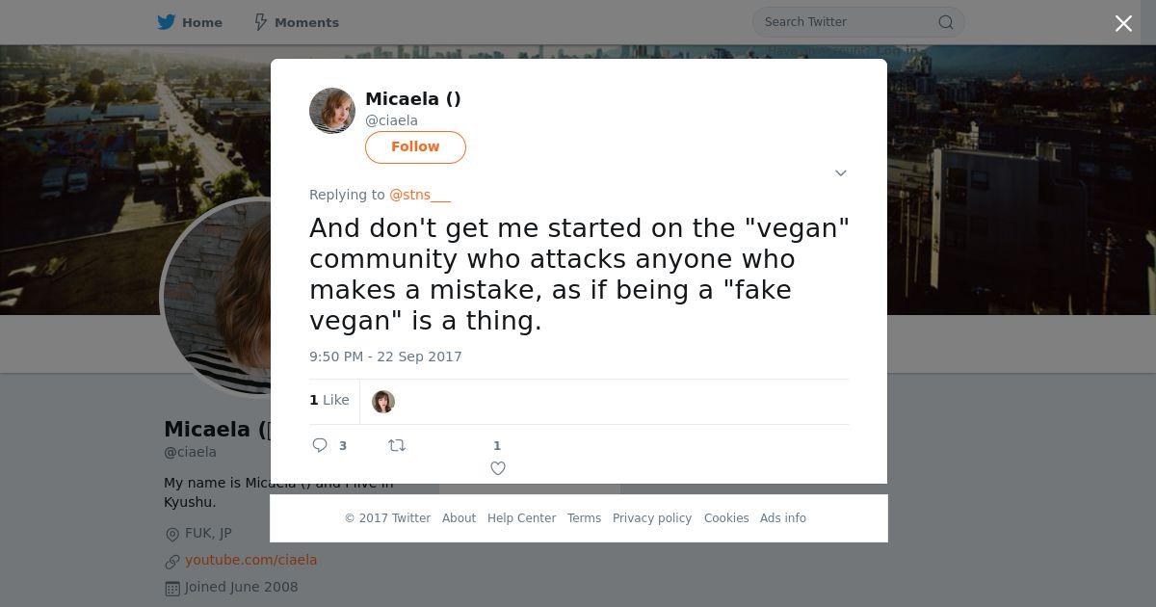The image size is (1156, 607).
Task: Open the Privacy policy footer link
Action: [652, 518]
